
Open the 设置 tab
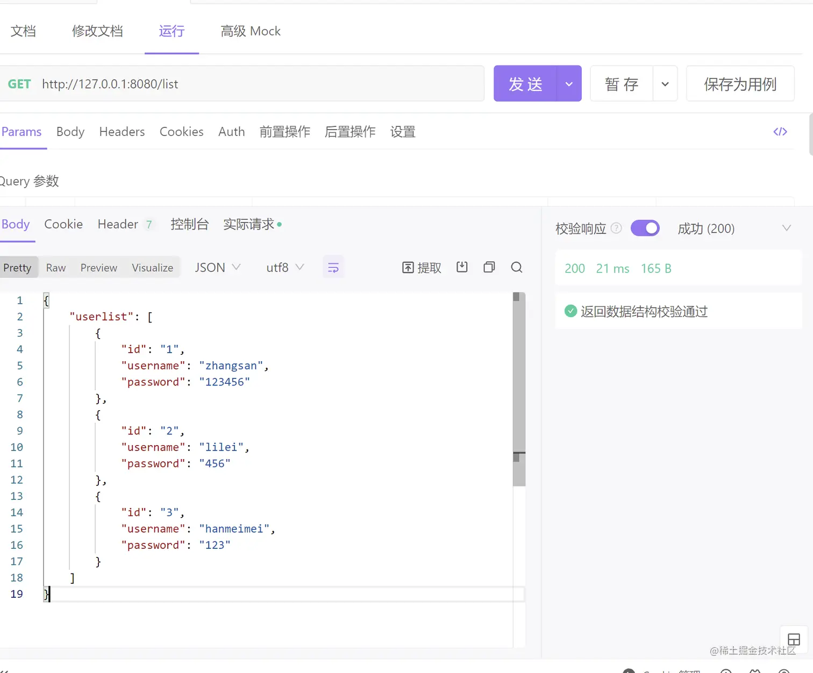[403, 132]
